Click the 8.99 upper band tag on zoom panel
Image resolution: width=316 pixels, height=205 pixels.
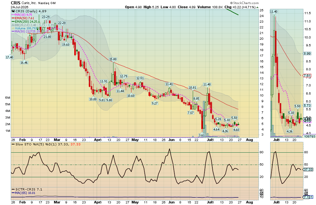tap(307, 53)
